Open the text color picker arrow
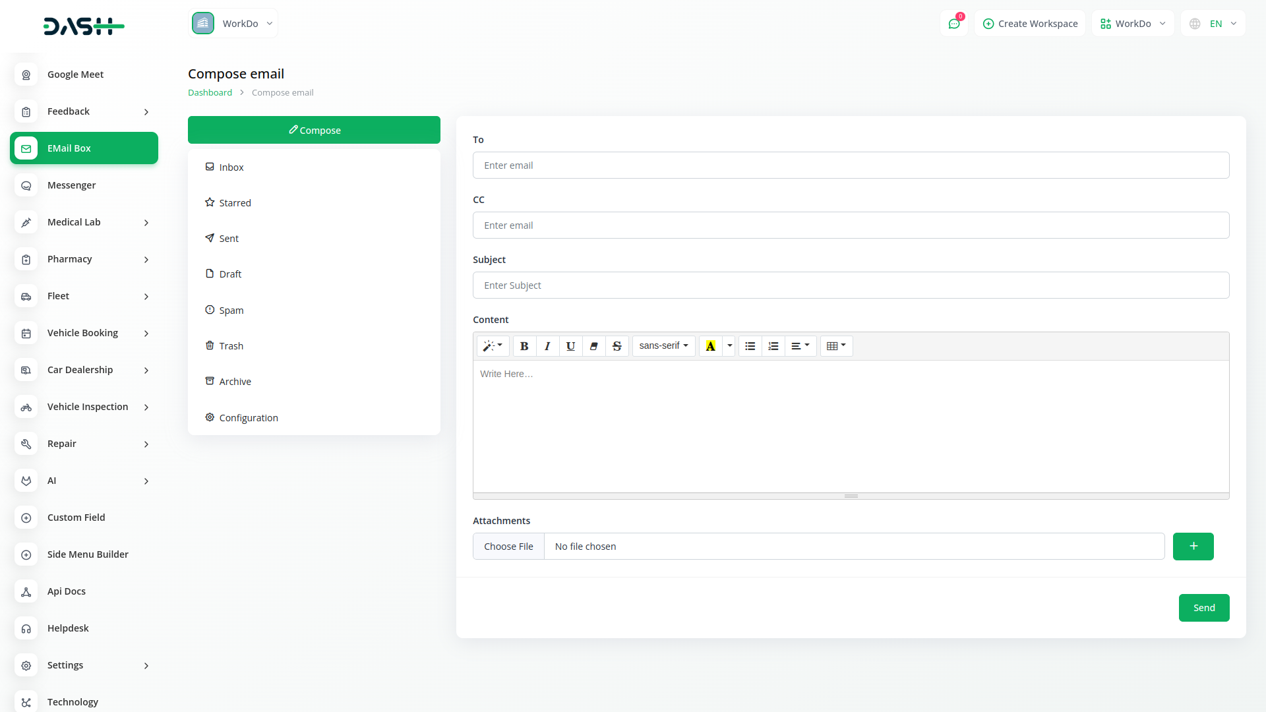 click(x=729, y=346)
